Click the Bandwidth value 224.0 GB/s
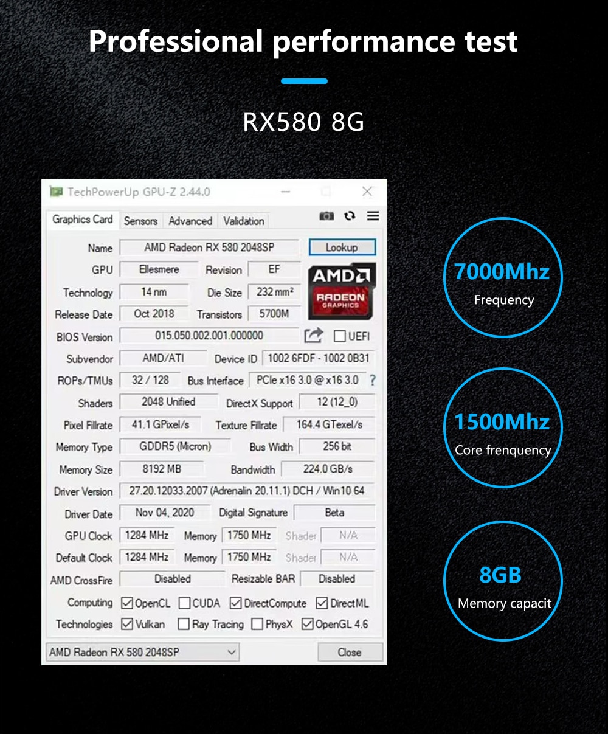608x734 pixels. click(x=328, y=469)
